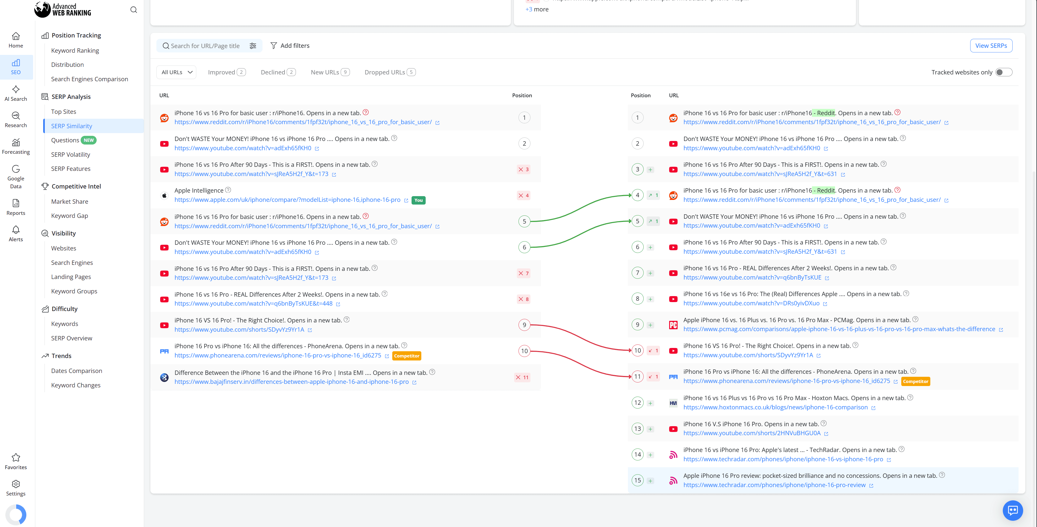Switch to the Improved tab
1037x527 pixels.
(x=227, y=72)
